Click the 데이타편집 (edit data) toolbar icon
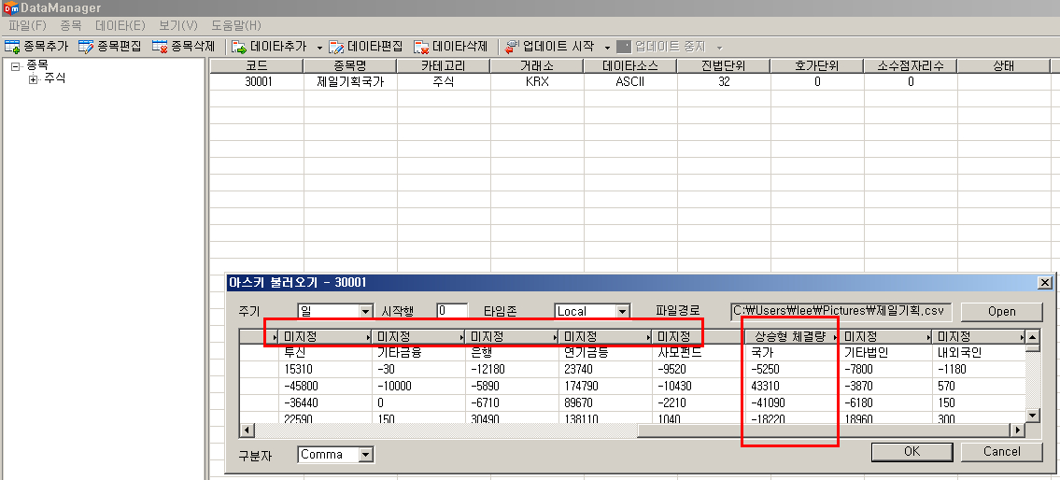The height and width of the screenshot is (480, 1060). (337, 46)
